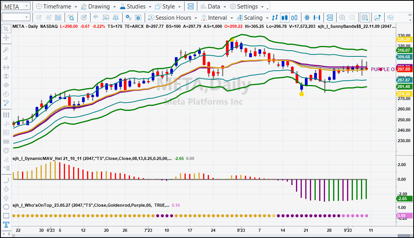This screenshot has height=238, width=414.
Task: Select the vertical bars drawing tool
Action: pyautogui.click(x=6, y=115)
